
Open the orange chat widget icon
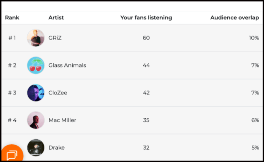12,154
